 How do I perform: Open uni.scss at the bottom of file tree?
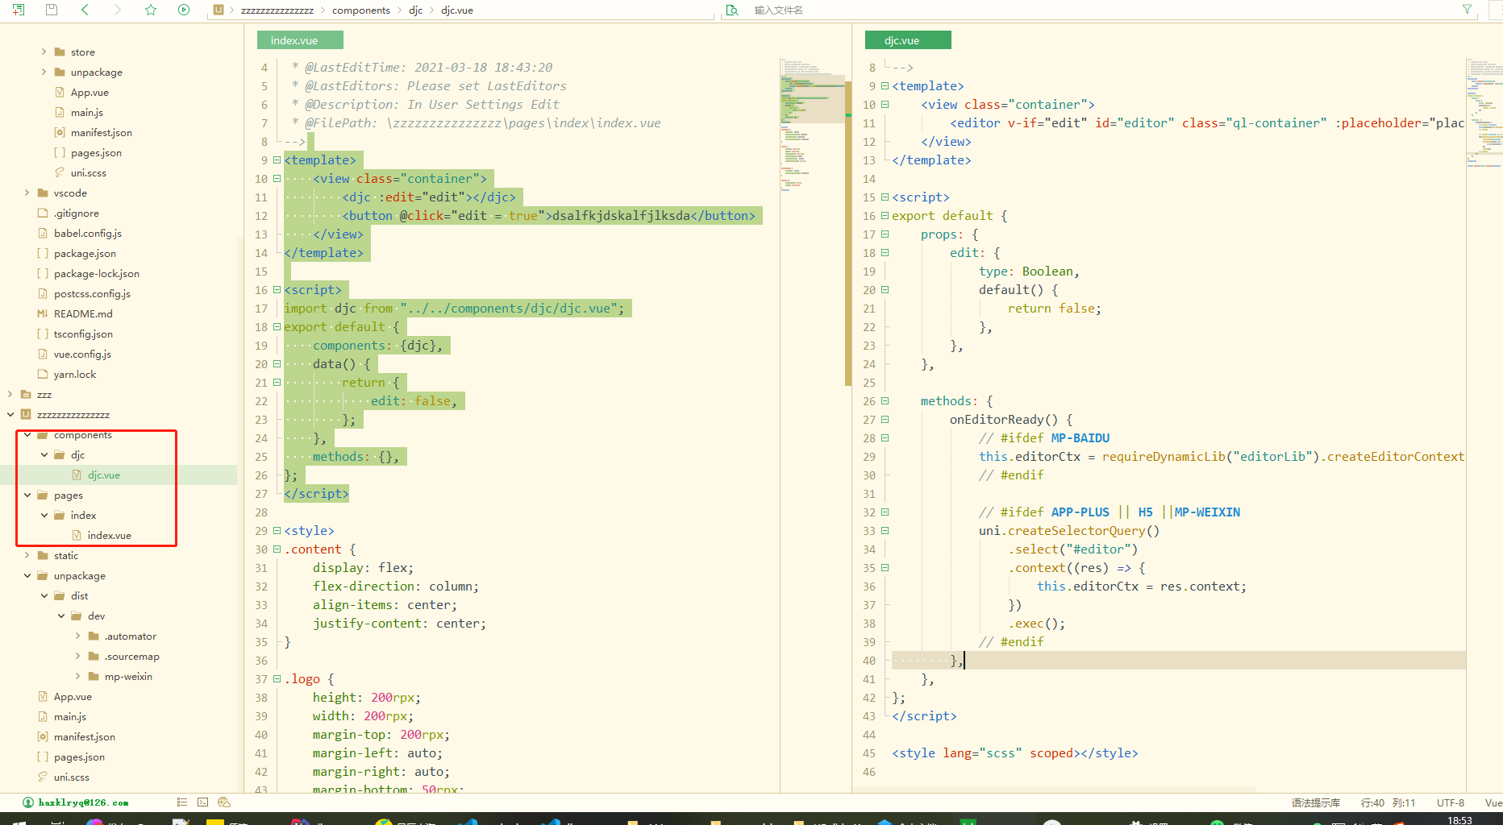pos(71,777)
